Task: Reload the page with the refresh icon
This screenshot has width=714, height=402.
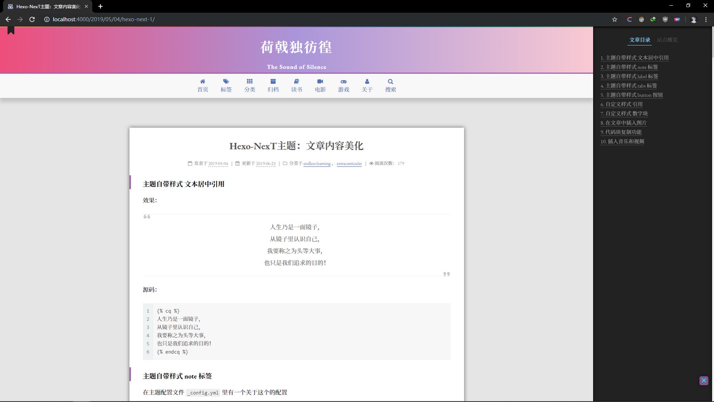Action: tap(32, 20)
